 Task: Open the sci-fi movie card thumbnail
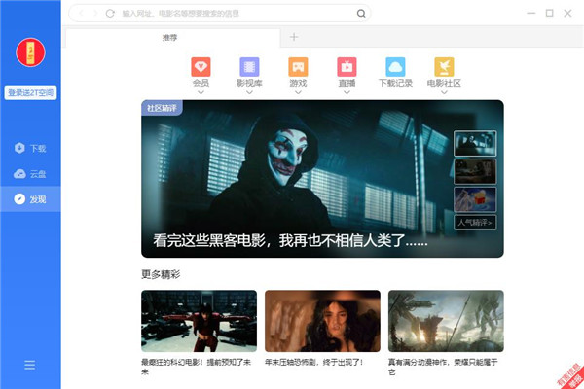[x=199, y=321]
